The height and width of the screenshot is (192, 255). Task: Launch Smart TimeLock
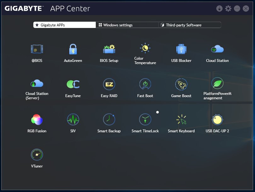tap(145, 119)
